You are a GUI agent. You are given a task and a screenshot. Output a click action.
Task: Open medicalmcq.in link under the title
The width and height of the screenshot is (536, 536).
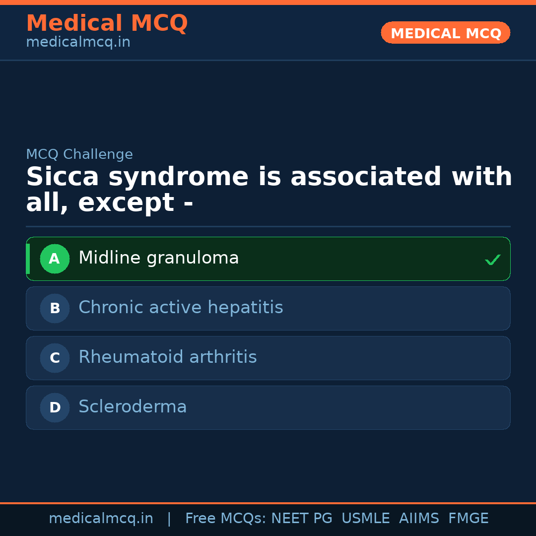[x=78, y=43]
